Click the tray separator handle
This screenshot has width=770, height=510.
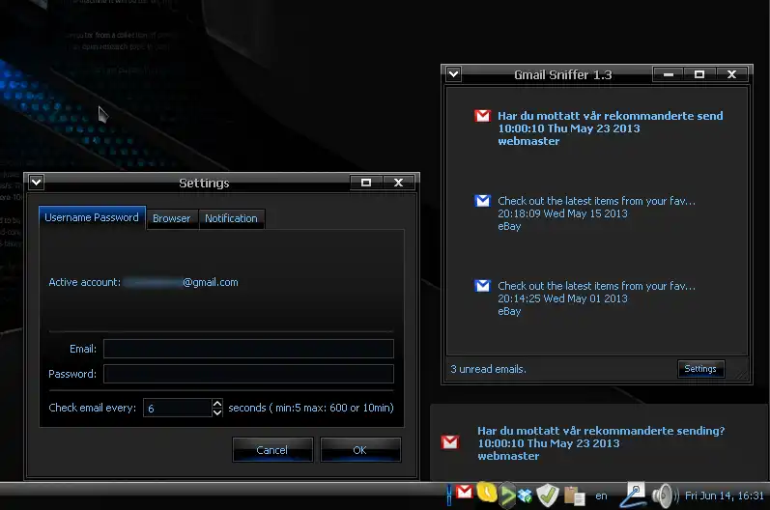click(x=449, y=495)
